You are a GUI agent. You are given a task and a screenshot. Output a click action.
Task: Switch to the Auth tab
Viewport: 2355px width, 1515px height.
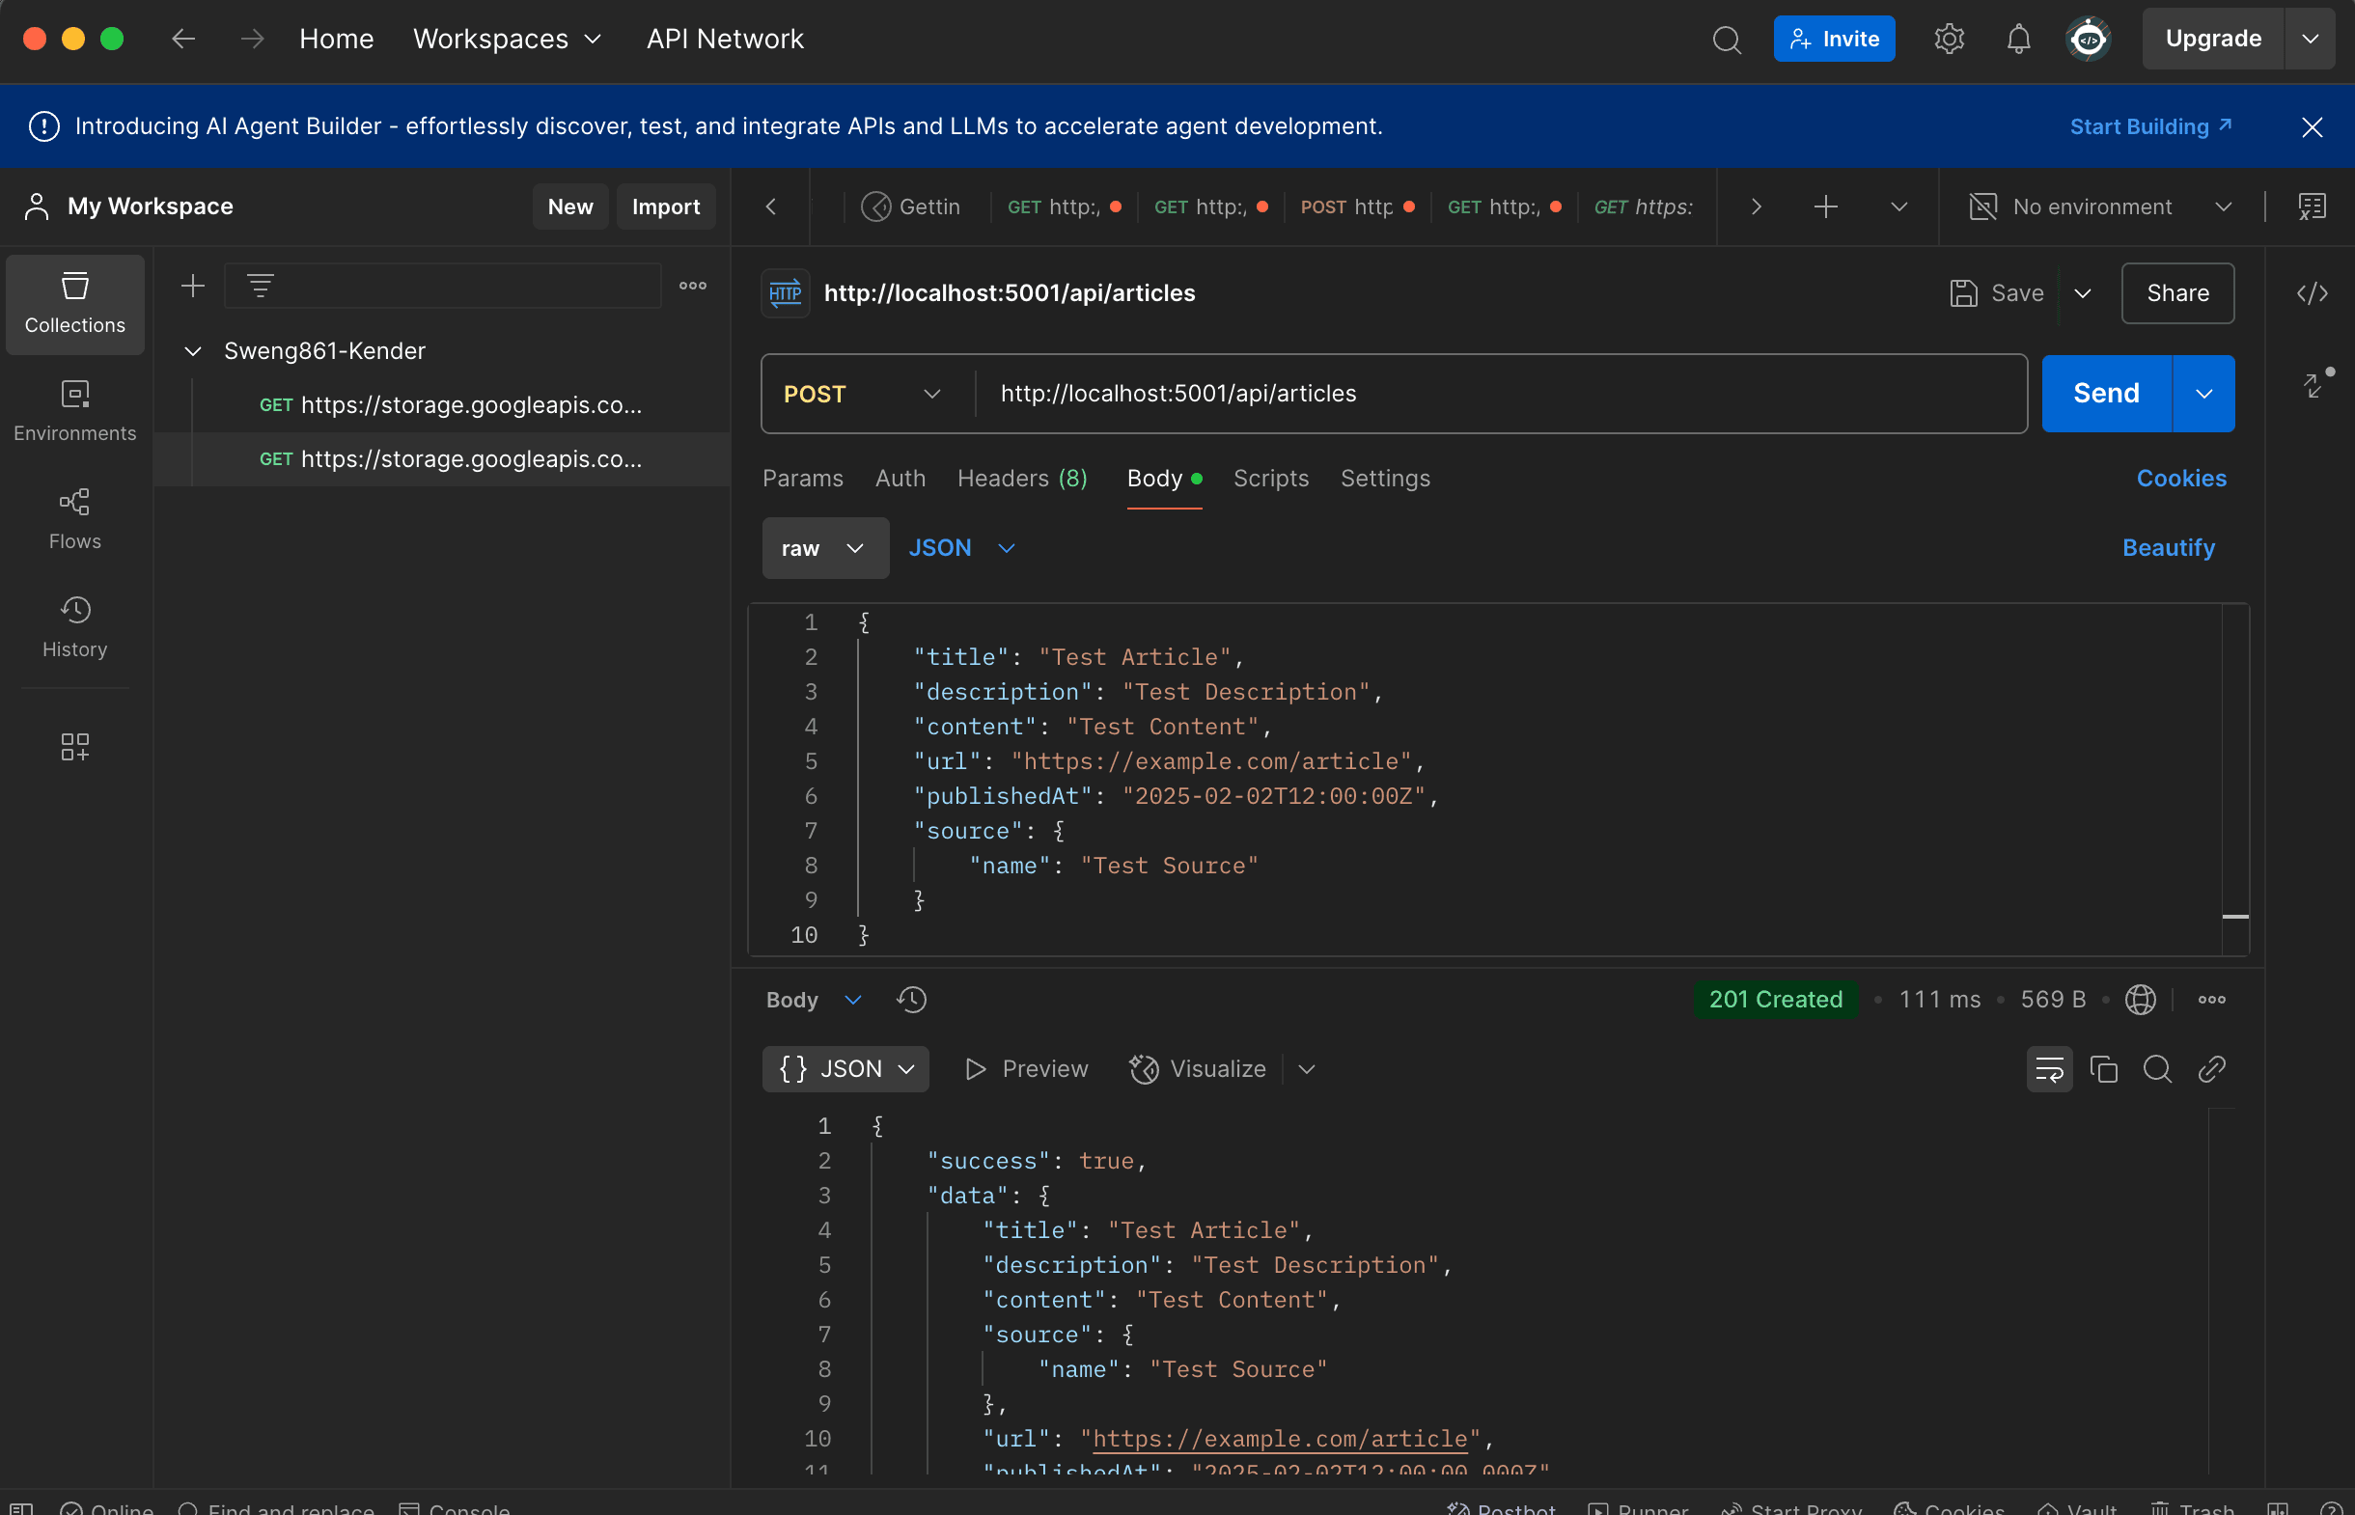900,478
